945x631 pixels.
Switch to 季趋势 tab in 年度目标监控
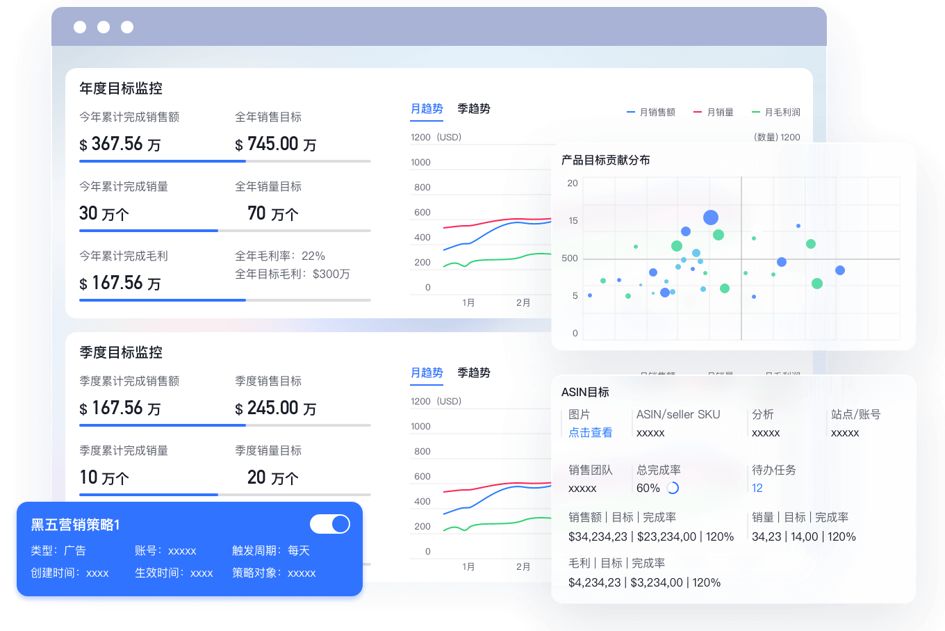pos(473,108)
